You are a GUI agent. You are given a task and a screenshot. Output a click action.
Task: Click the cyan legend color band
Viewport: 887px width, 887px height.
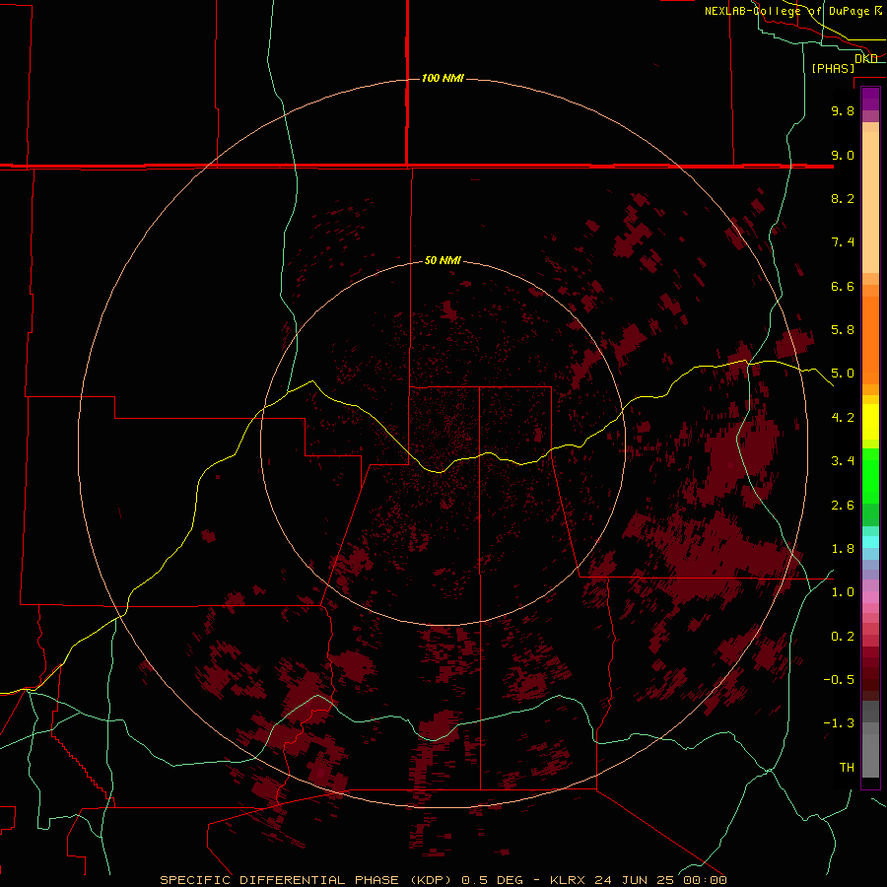click(x=870, y=542)
